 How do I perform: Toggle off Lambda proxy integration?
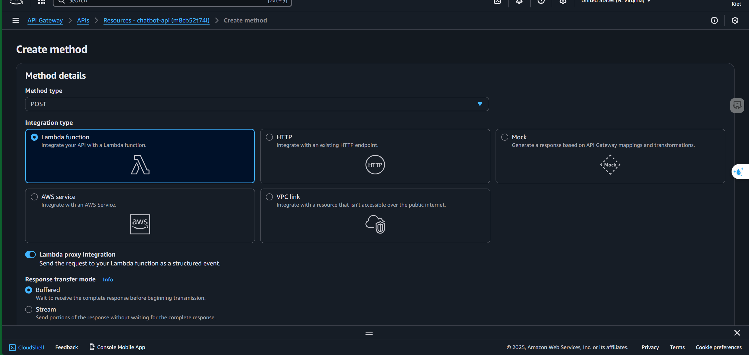(30, 255)
